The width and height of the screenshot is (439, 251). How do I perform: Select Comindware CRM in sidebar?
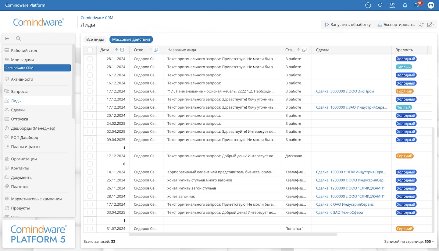click(x=37, y=68)
